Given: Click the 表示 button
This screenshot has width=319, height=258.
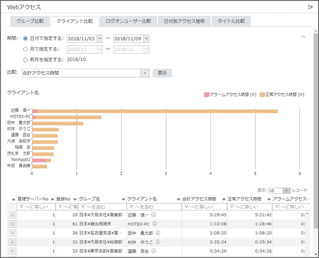Looking at the screenshot, I should coord(162,73).
